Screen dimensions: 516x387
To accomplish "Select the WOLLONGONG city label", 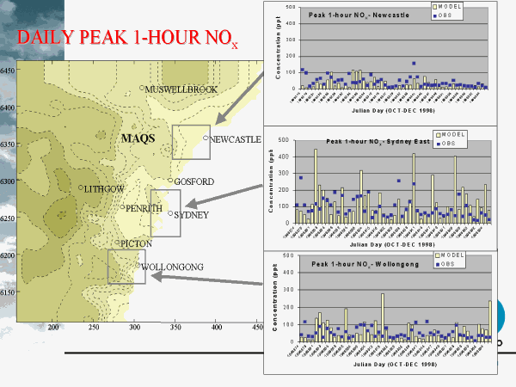I will (x=172, y=267).
